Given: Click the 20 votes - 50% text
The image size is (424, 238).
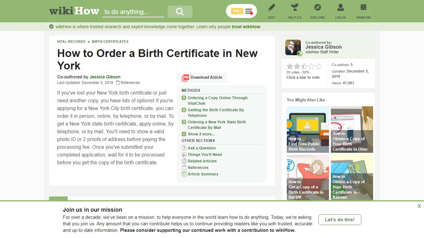Looking at the screenshot, I should [x=298, y=72].
